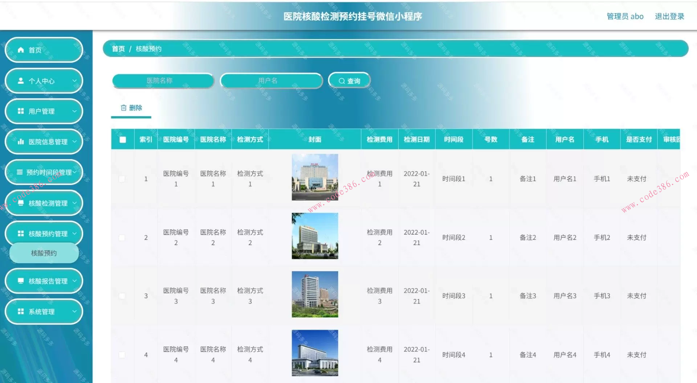Click the 备注 column header
The image size is (697, 383).
(x=528, y=139)
